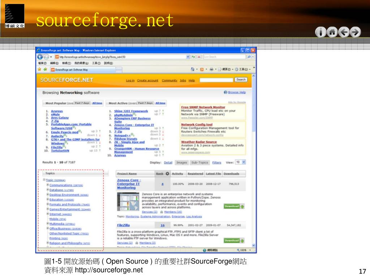Click the Community link
Screen dimensions: 370x278
click(169, 81)
